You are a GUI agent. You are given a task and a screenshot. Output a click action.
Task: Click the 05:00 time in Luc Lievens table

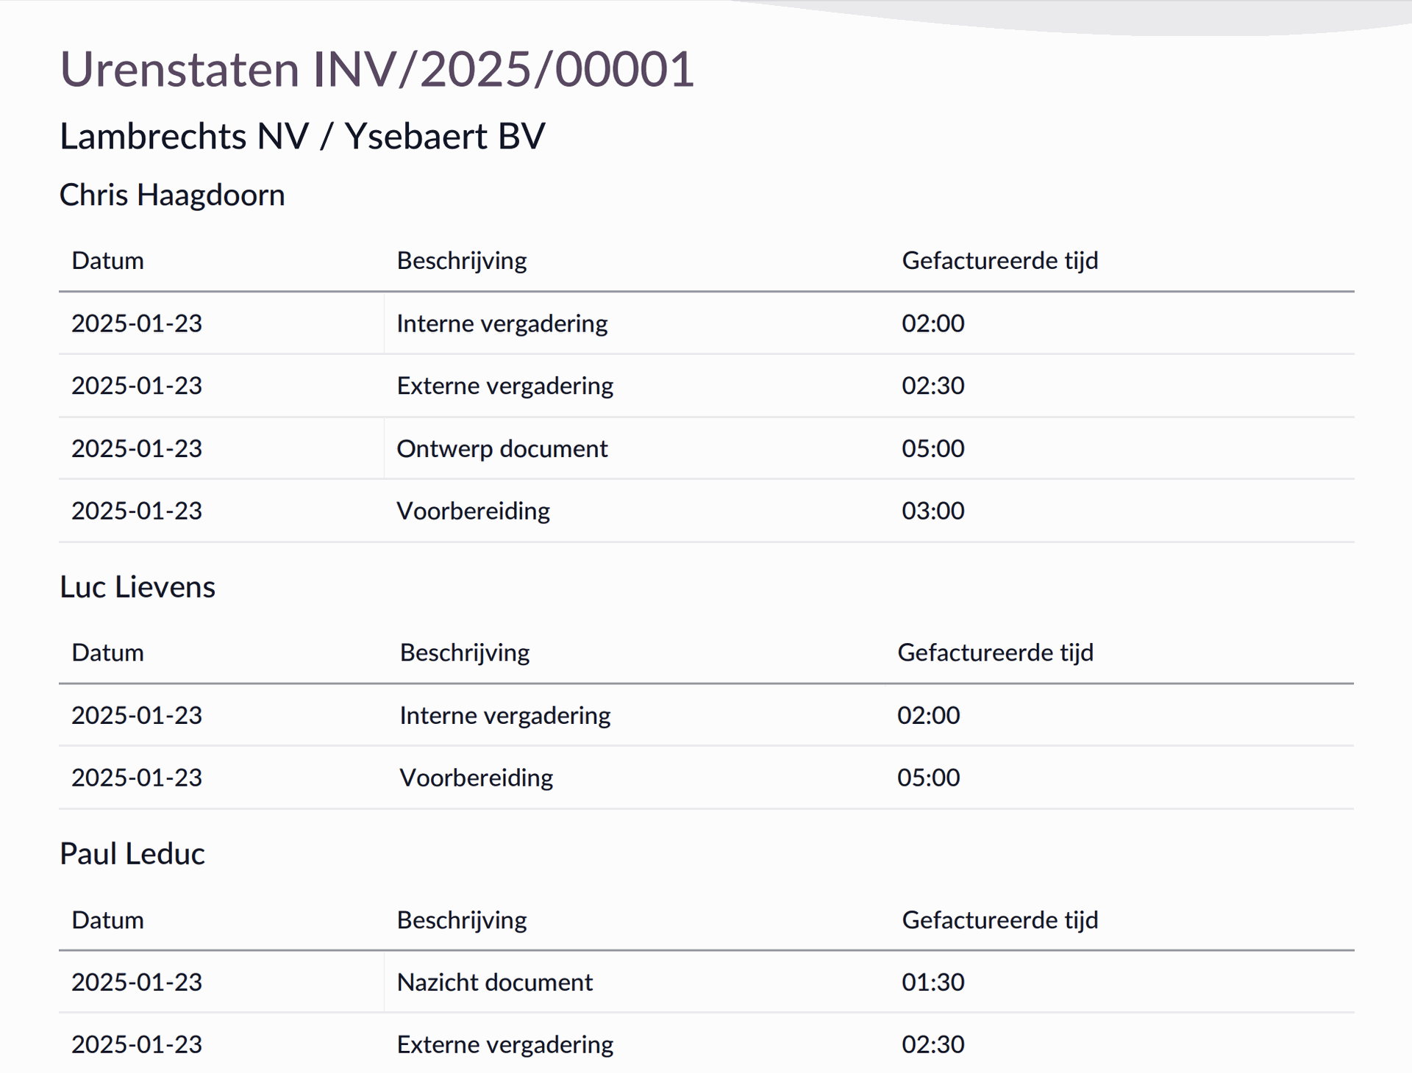(x=928, y=778)
